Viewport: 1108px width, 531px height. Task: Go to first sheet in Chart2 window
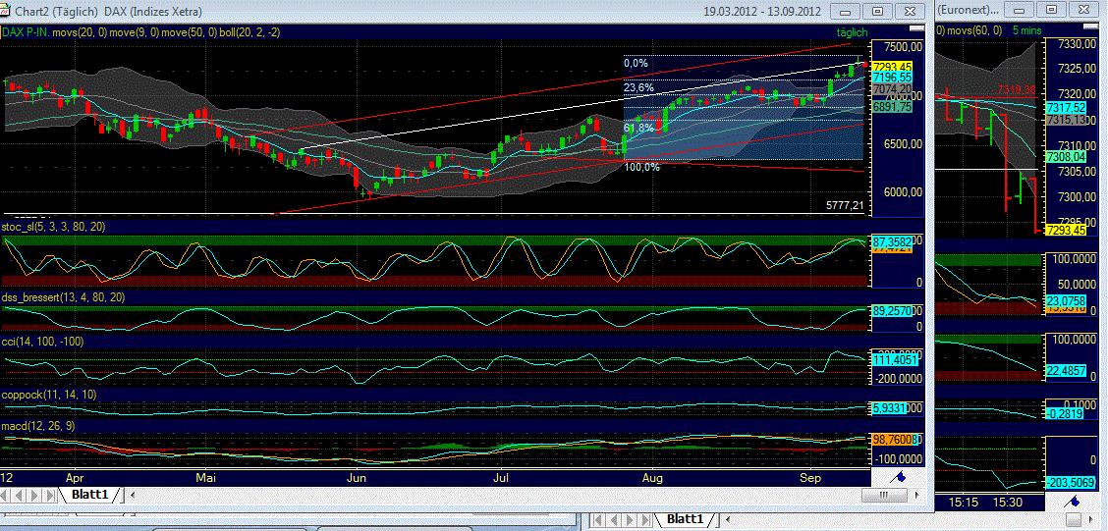pyautogui.click(x=4, y=495)
